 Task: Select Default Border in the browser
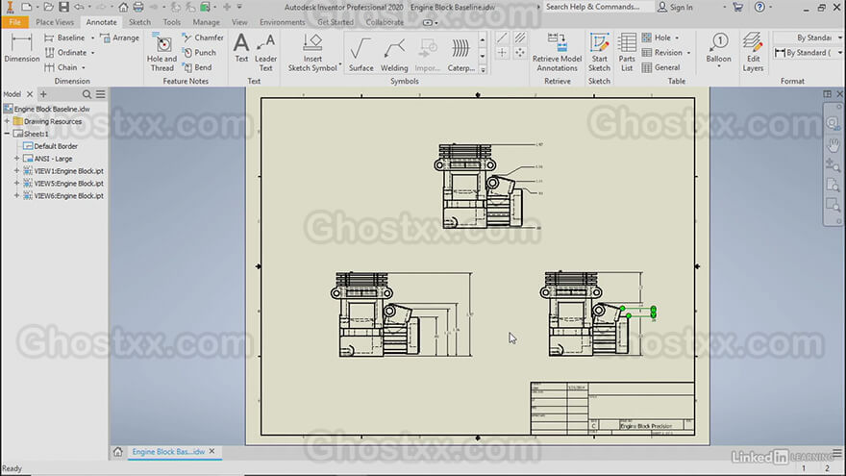click(50, 146)
